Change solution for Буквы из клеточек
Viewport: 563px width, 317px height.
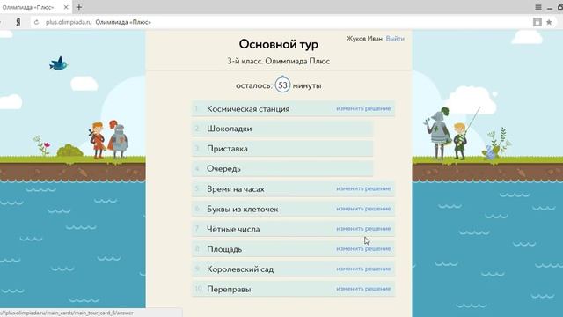tap(363, 209)
